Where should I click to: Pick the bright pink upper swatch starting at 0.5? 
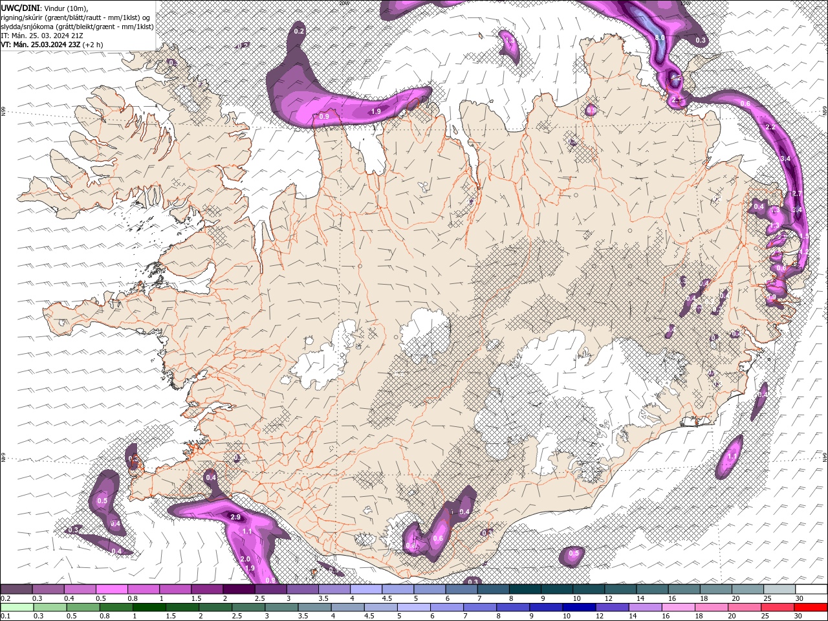pyautogui.click(x=111, y=589)
